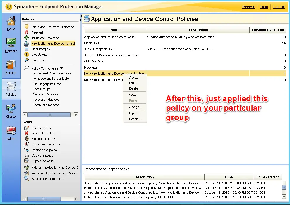The height and width of the screenshot is (205, 290).
Task: Choose Export... from the context menu
Action: pos(135,119)
